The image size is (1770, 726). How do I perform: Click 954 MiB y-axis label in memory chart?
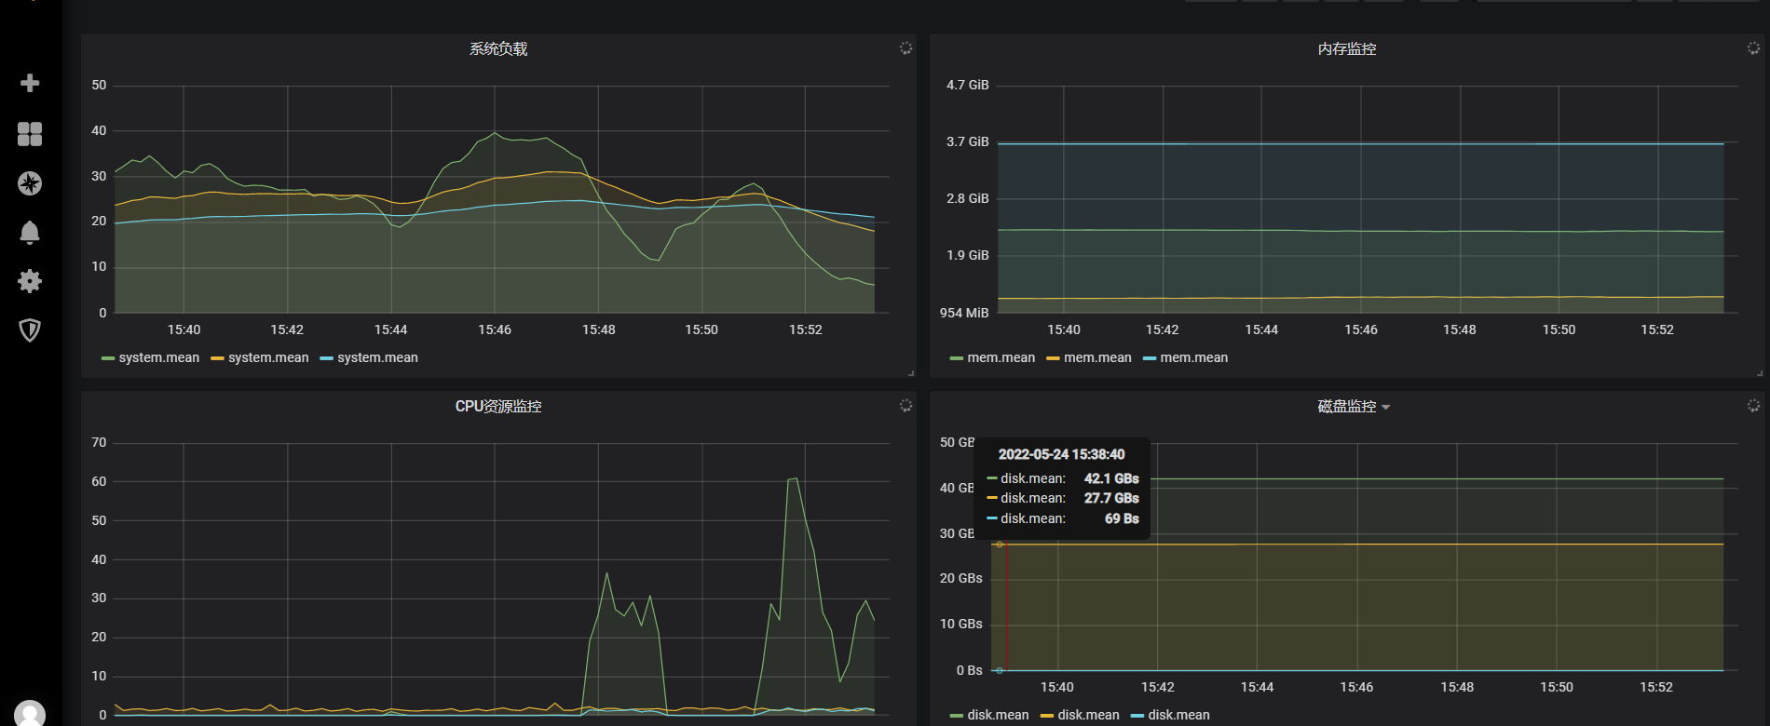point(964,313)
